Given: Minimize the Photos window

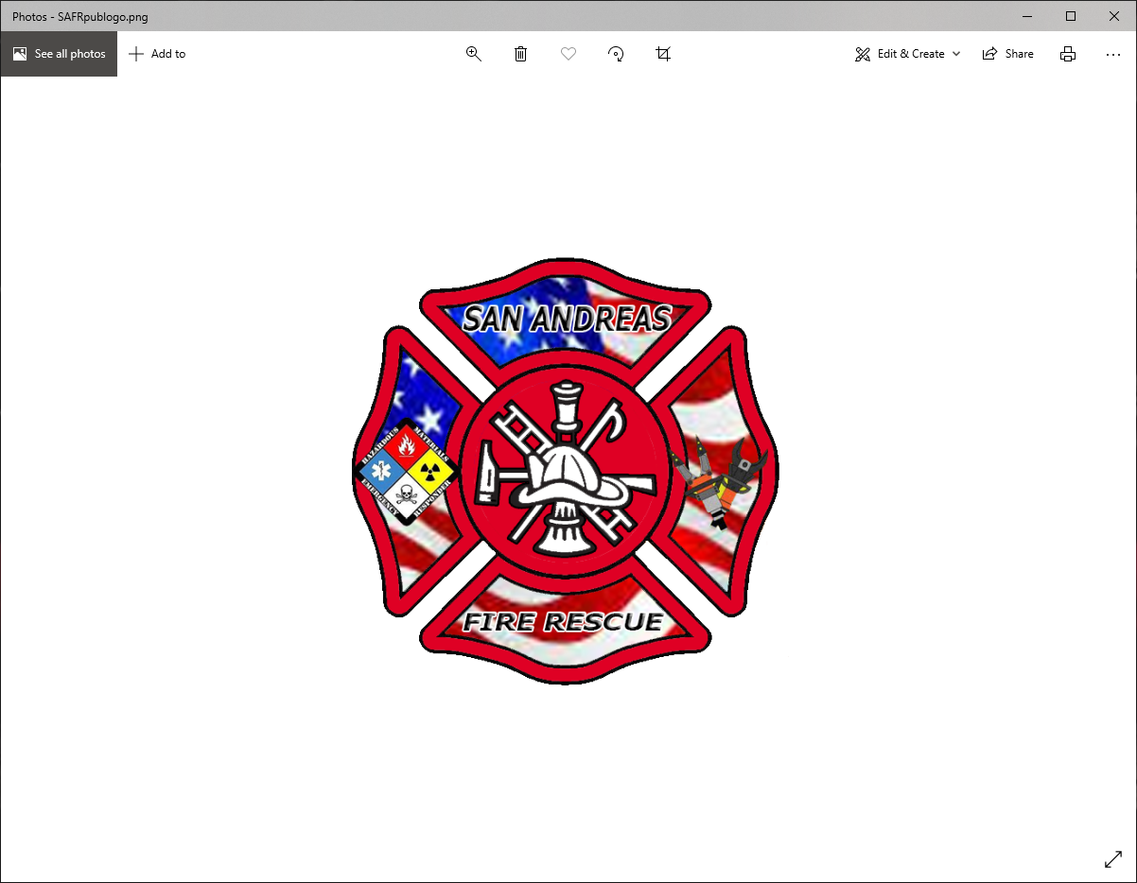Looking at the screenshot, I should coord(1027,16).
